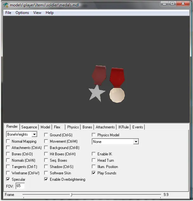Maximize the model viewer window
The image size is (193, 201).
(x=172, y=3)
